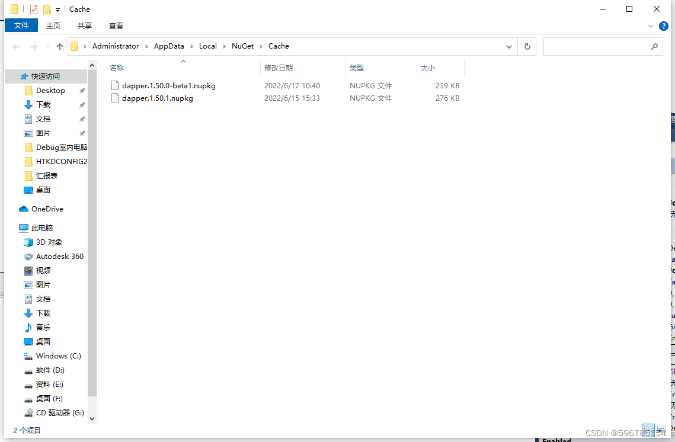The width and height of the screenshot is (675, 442).
Task: Click AppData in the address path
Action: (169, 46)
